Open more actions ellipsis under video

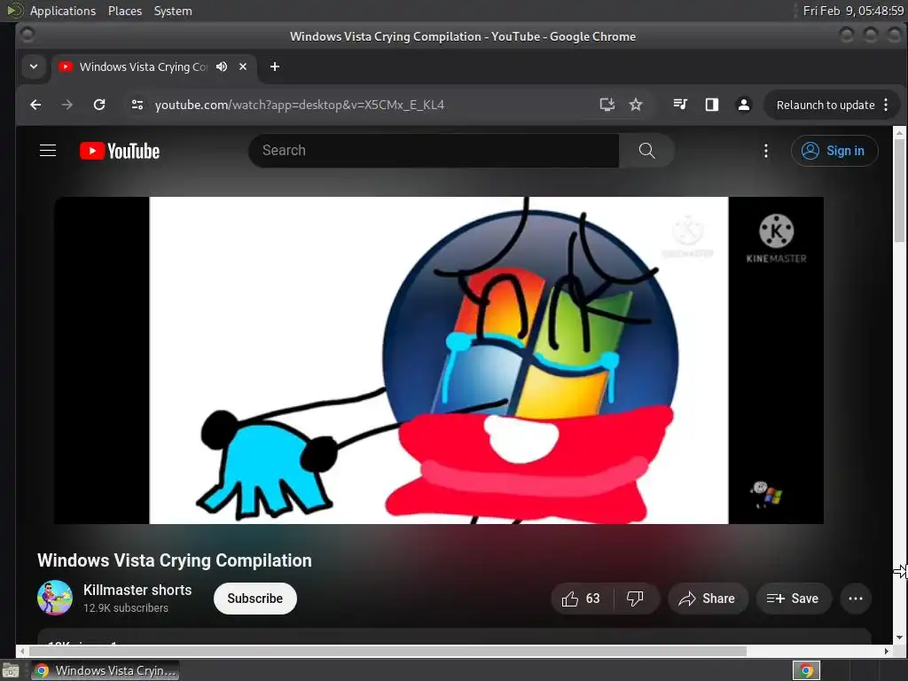[856, 599]
